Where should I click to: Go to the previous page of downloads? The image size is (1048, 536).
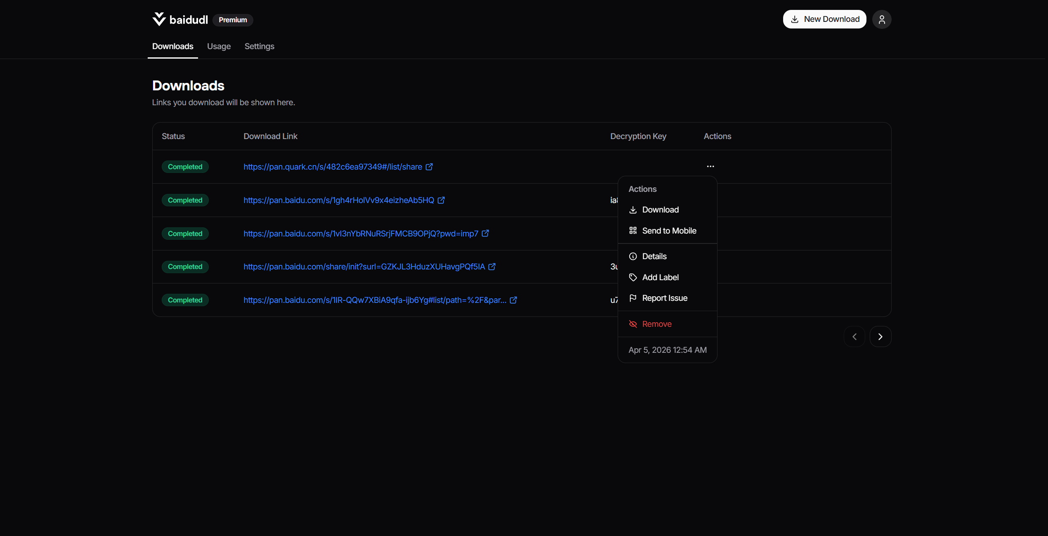pos(854,337)
